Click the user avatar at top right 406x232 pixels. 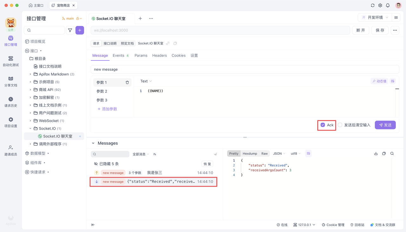coord(398,5)
